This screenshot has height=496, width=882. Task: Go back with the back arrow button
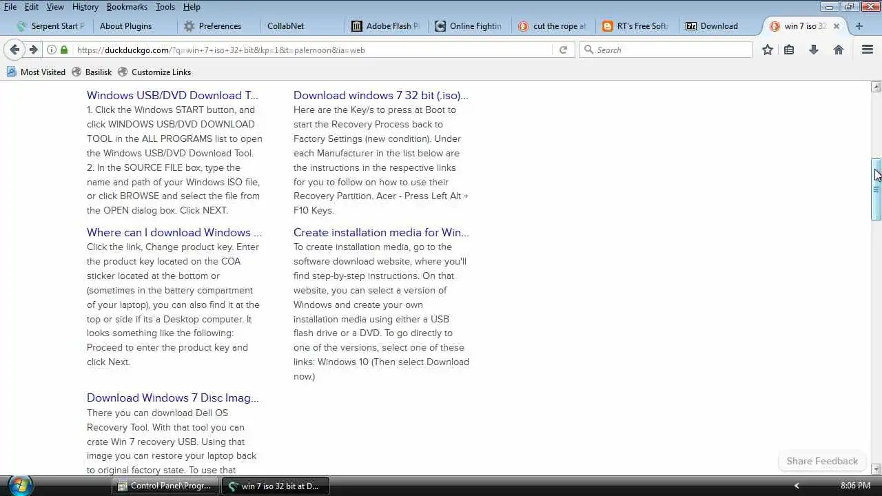(14, 50)
